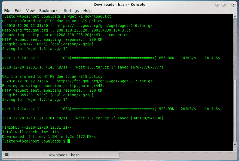This screenshot has width=239, height=161.
Task: Click the scrollbar up arrow at top
Action: pos(235,16)
